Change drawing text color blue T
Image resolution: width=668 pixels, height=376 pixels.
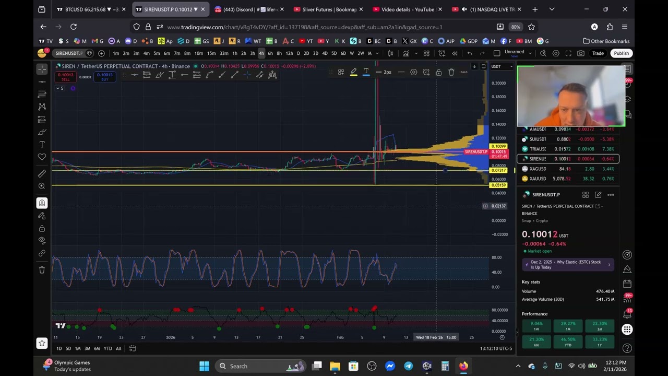(x=366, y=73)
